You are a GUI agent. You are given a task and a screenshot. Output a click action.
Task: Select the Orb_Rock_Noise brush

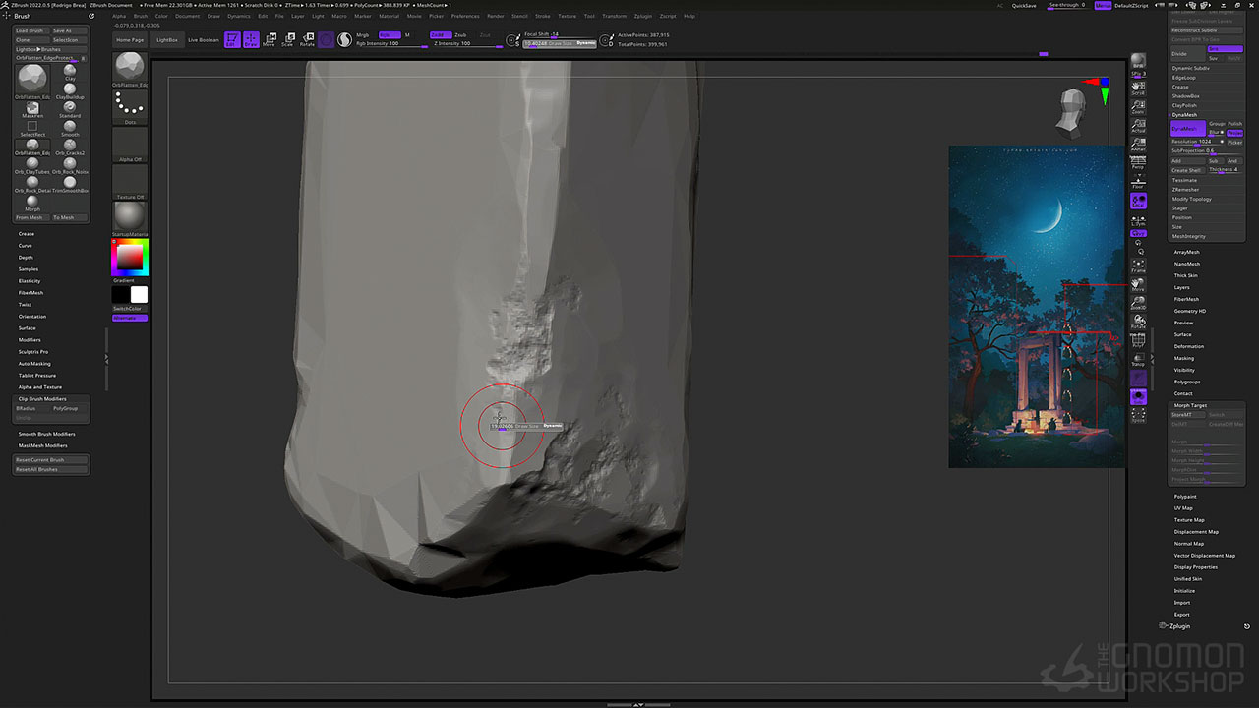pyautogui.click(x=70, y=165)
